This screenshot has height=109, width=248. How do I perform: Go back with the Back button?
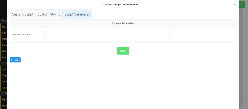coord(15,60)
